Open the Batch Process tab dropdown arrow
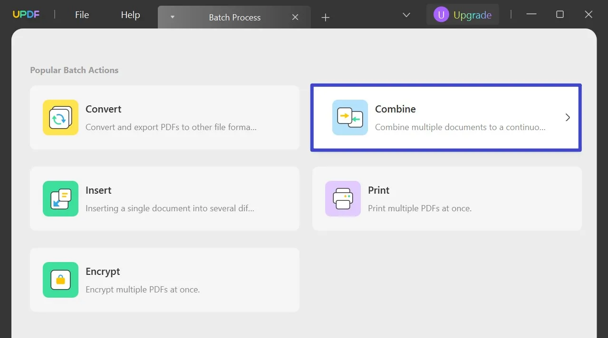This screenshot has height=338, width=608. [x=173, y=17]
